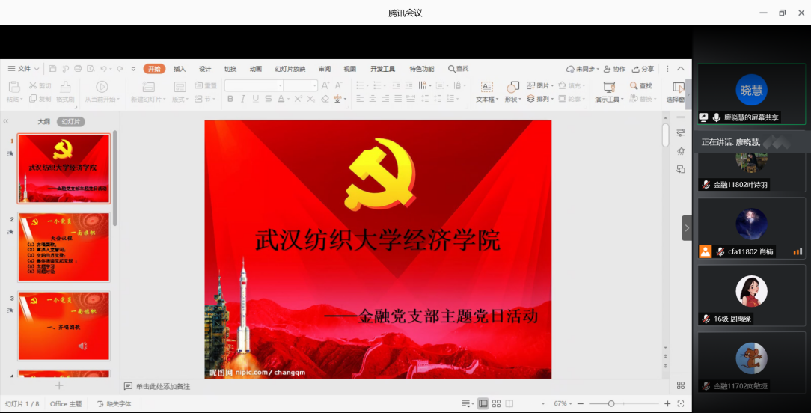Click the Bold formatting icon
This screenshot has width=811, height=413.
coord(230,99)
